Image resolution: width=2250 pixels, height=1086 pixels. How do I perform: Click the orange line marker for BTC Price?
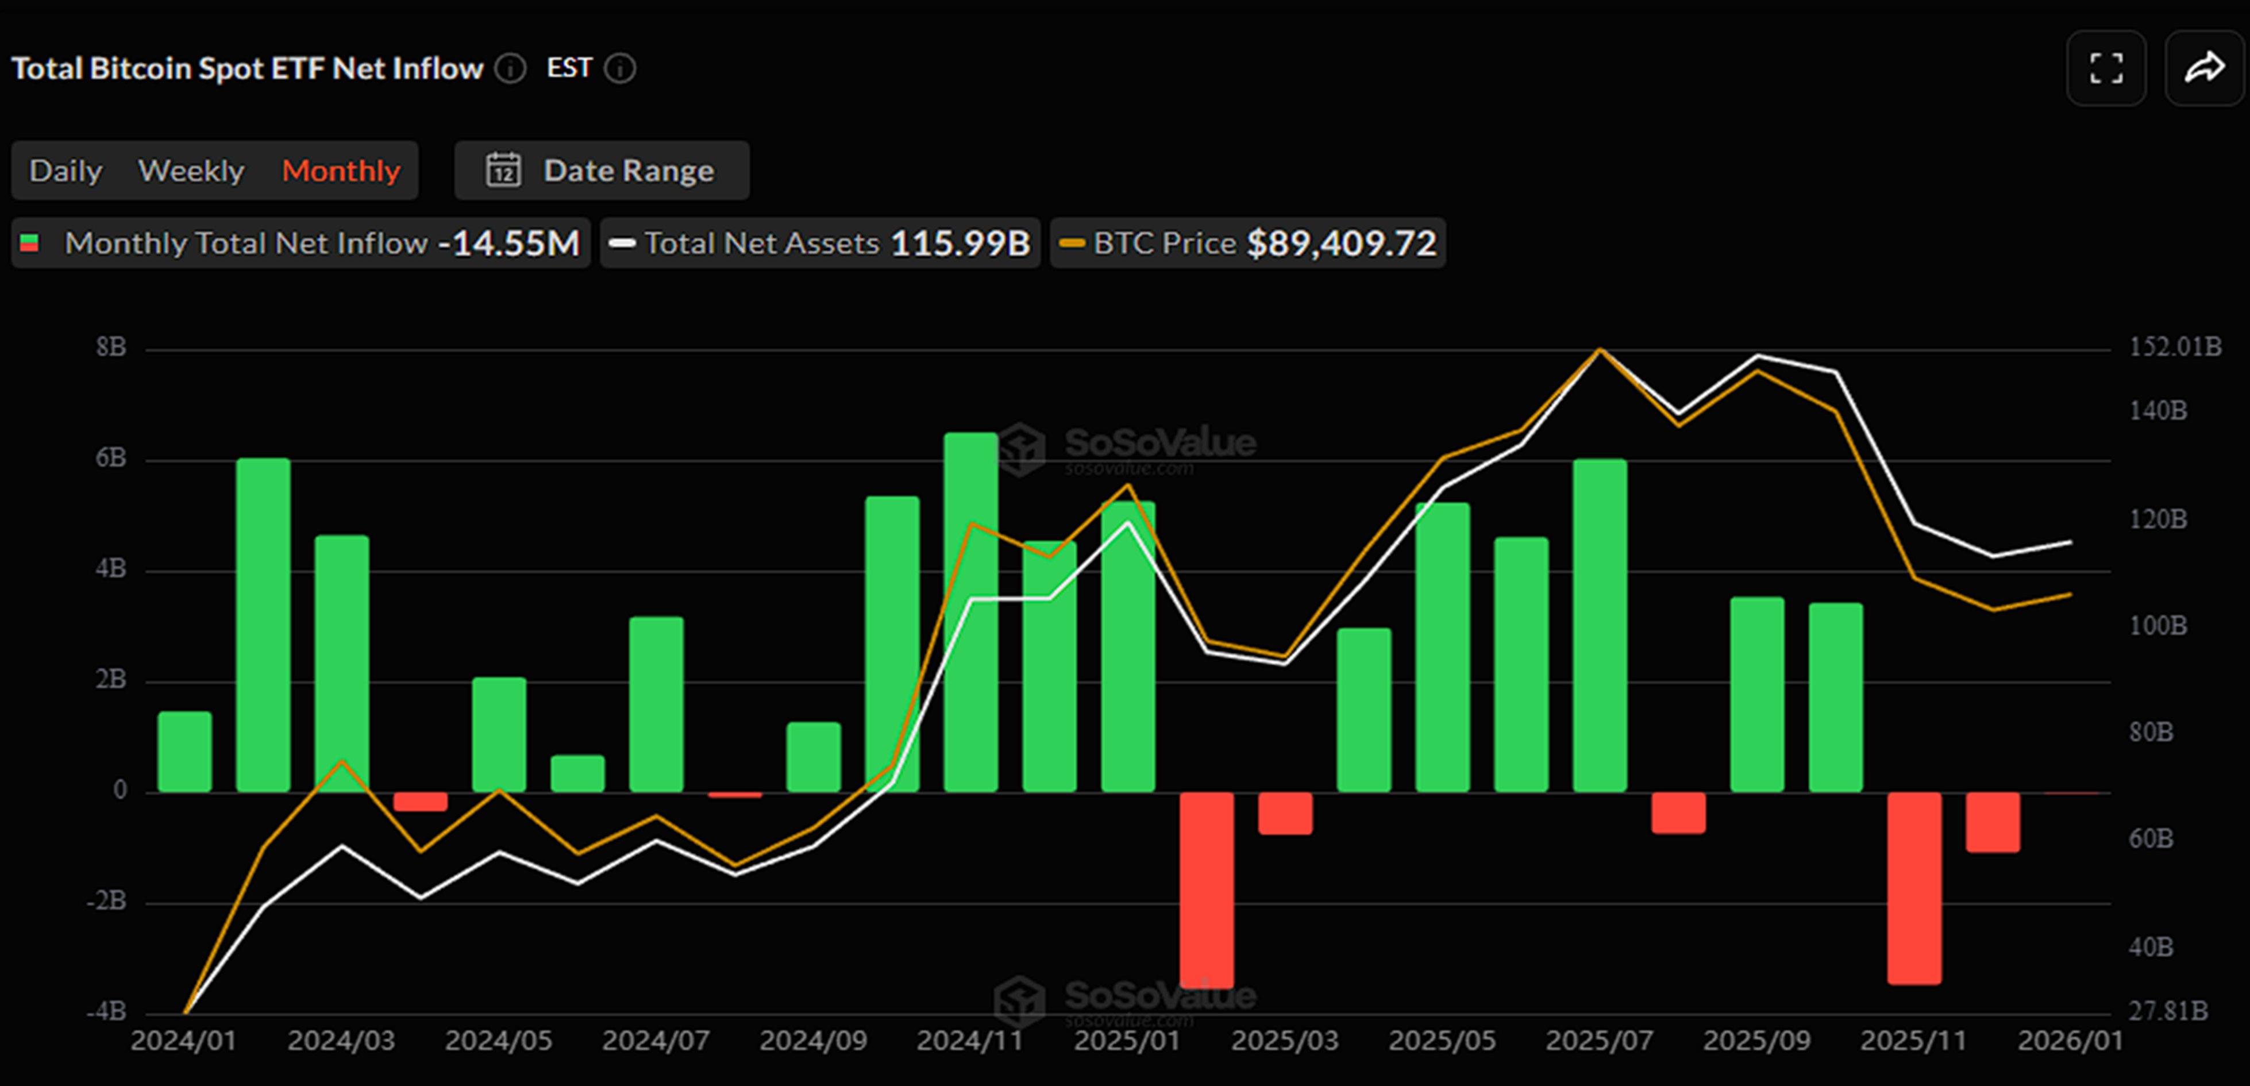click(x=1073, y=243)
